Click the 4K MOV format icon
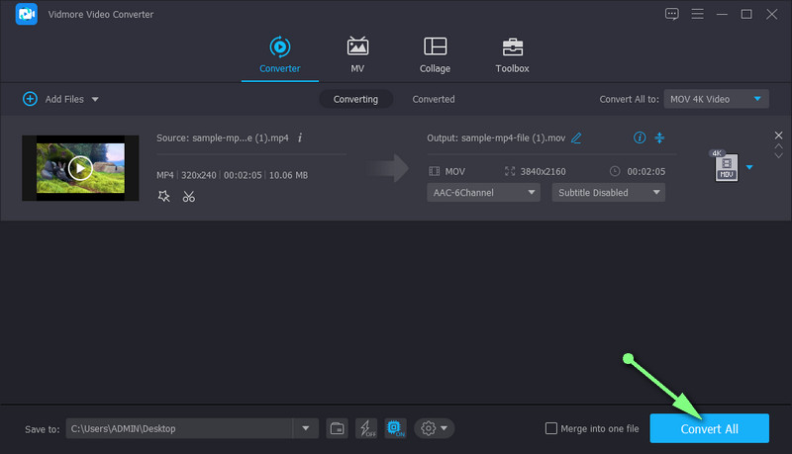 click(x=726, y=165)
